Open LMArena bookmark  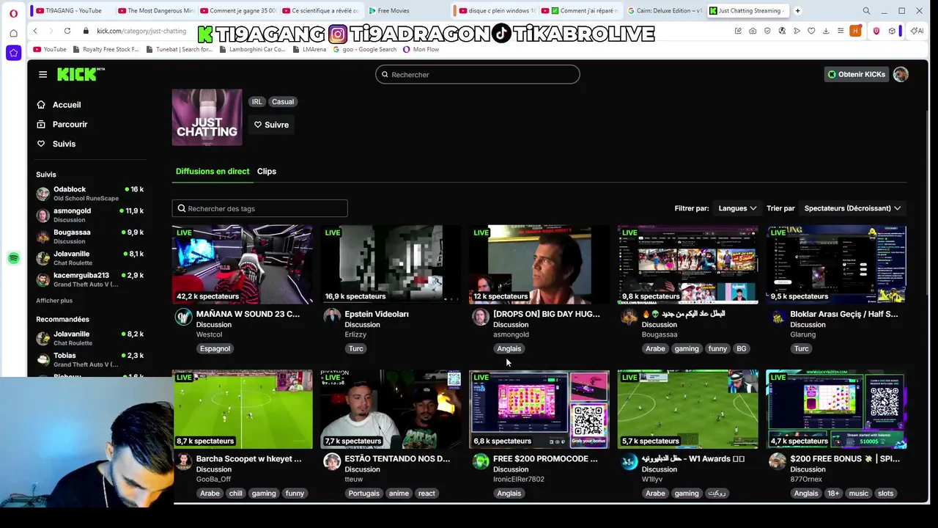click(309, 49)
